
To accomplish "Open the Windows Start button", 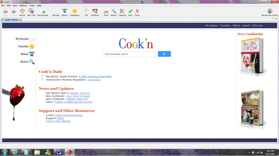I will coord(5,152).
